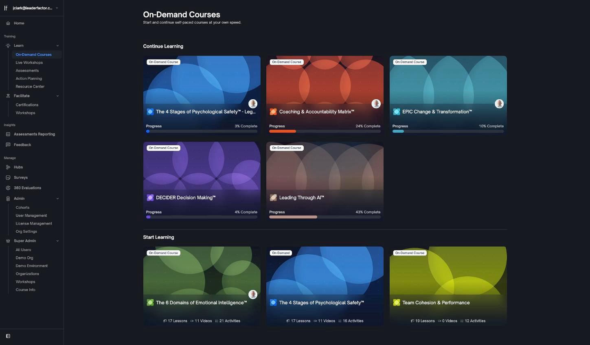Image resolution: width=590 pixels, height=345 pixels.
Task: Click the purple DECIDER Decision Making icon
Action: point(150,198)
